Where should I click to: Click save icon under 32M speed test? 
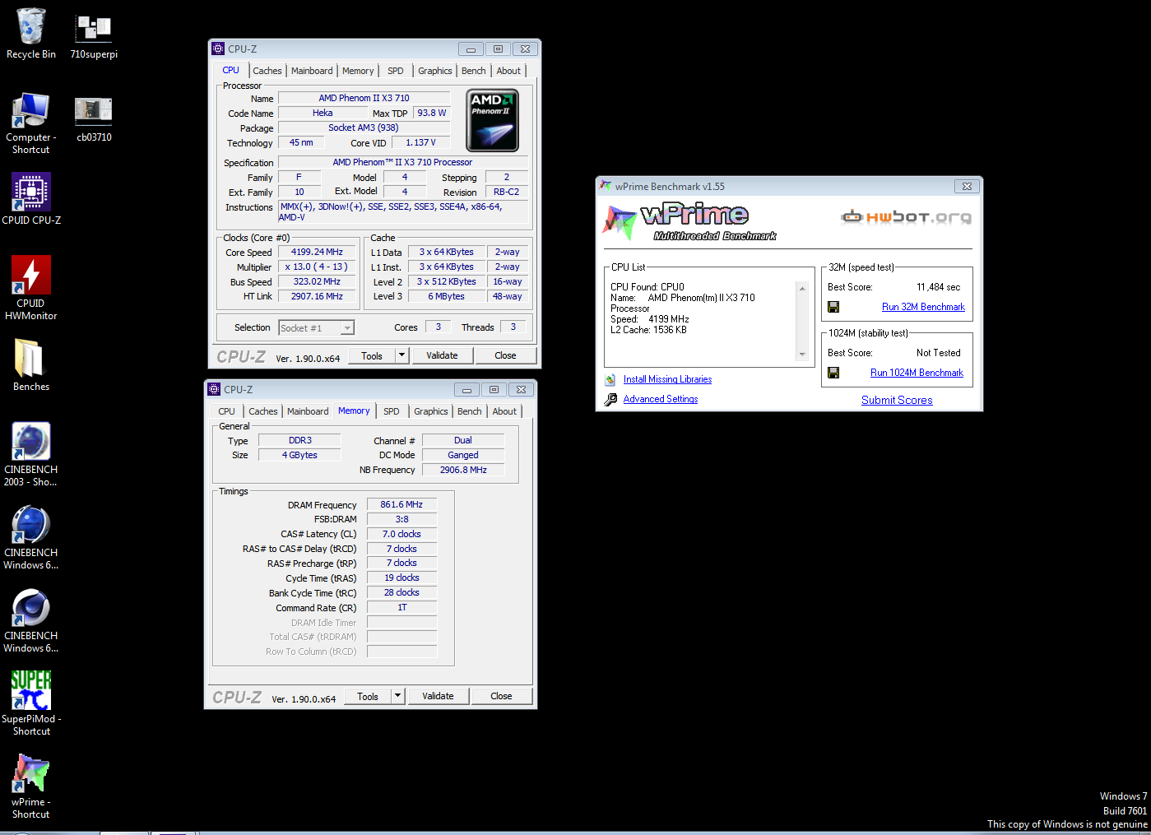coord(833,307)
